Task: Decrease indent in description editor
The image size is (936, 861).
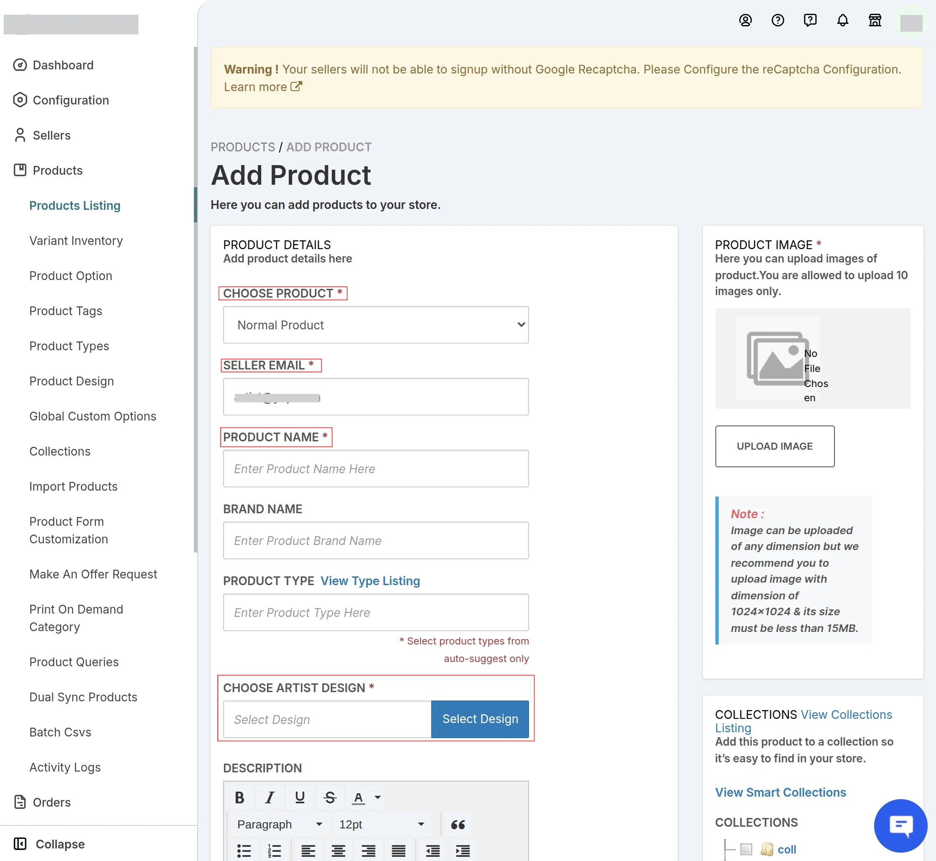Action: [432, 851]
